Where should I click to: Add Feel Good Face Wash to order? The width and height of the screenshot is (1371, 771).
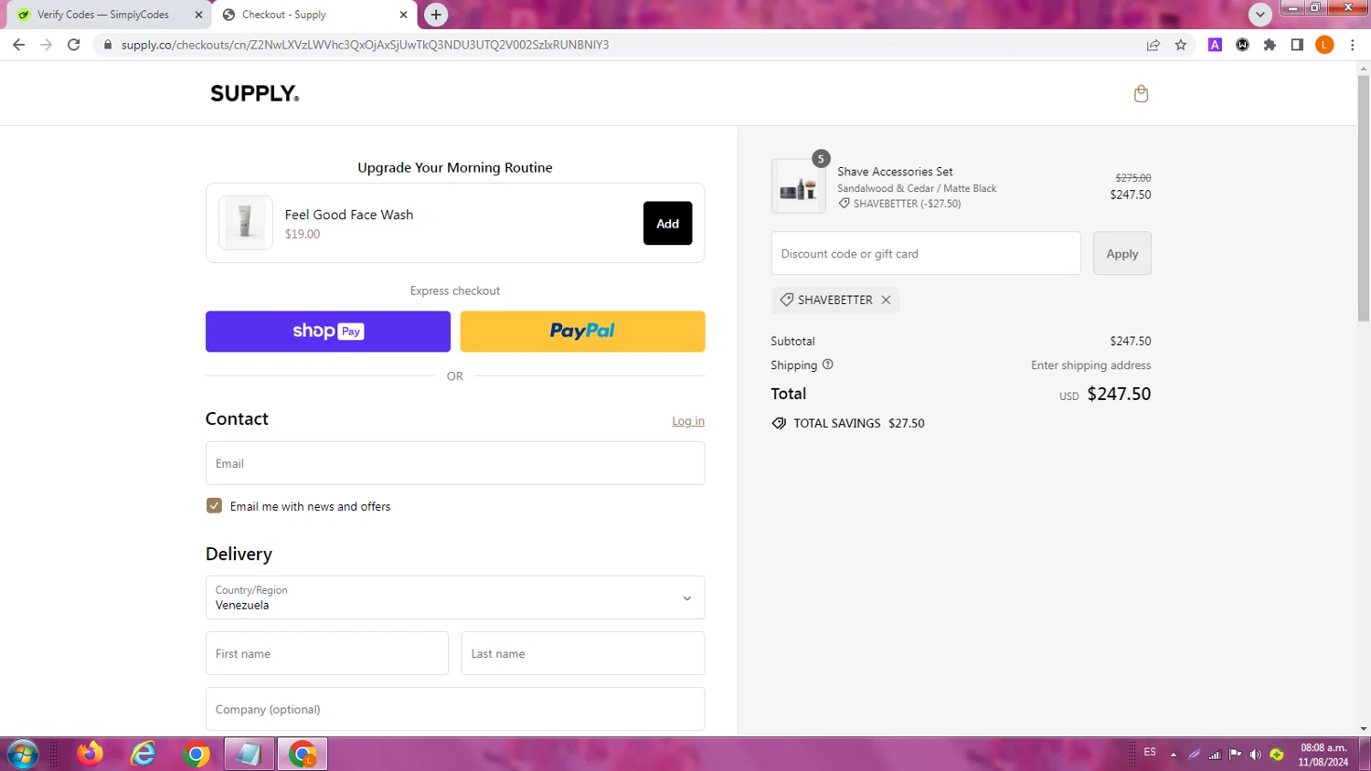click(x=667, y=223)
